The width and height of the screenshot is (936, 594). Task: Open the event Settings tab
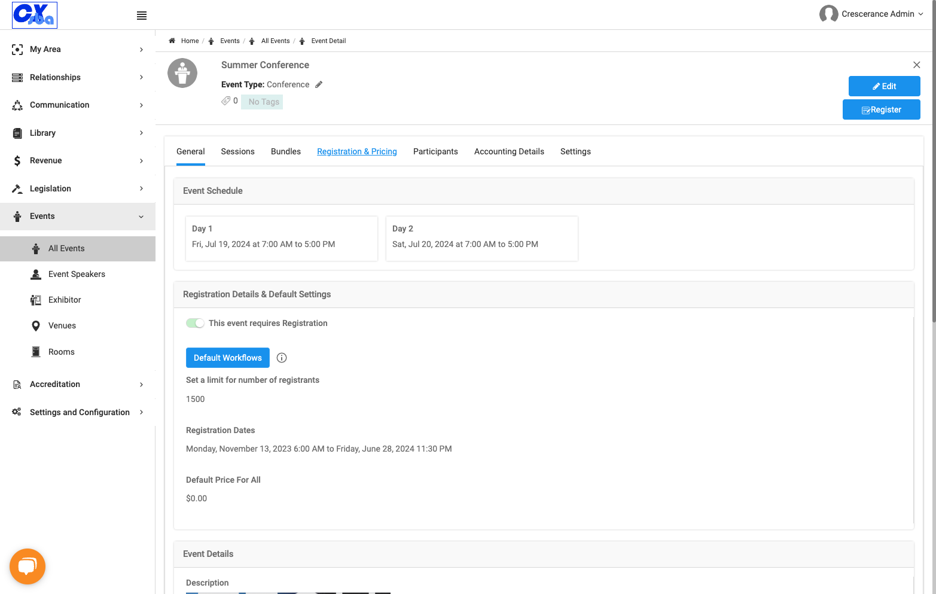coord(575,151)
